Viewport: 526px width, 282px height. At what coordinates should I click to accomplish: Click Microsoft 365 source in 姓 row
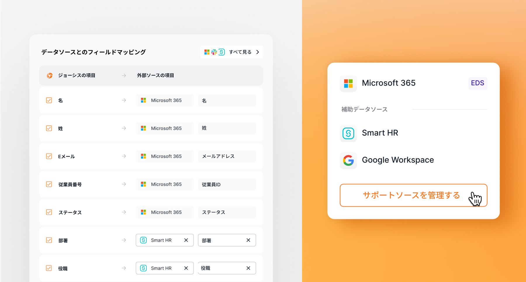pyautogui.click(x=165, y=128)
